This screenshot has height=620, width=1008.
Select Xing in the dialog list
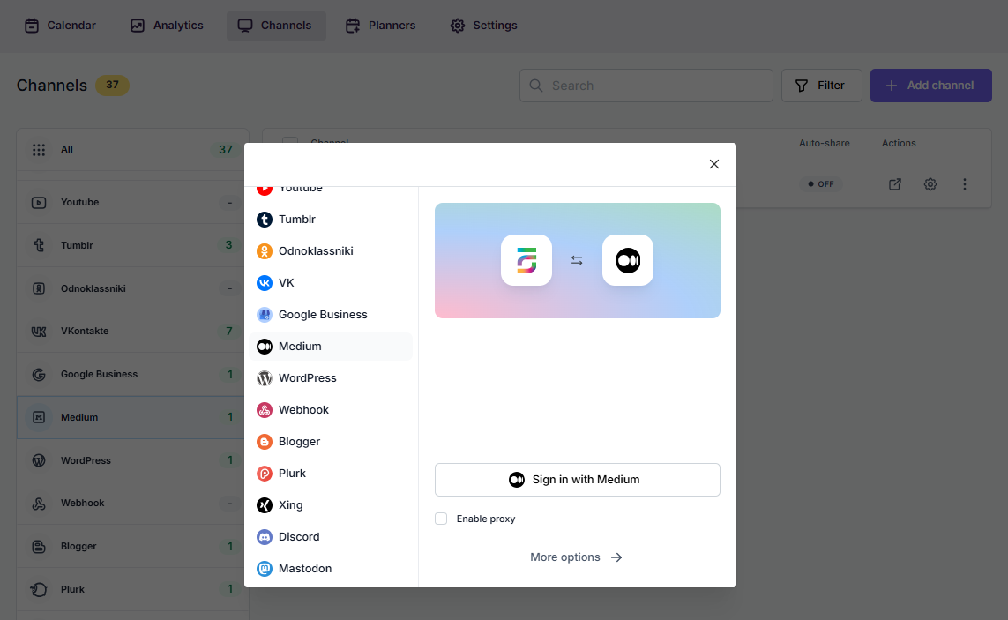pos(331,504)
